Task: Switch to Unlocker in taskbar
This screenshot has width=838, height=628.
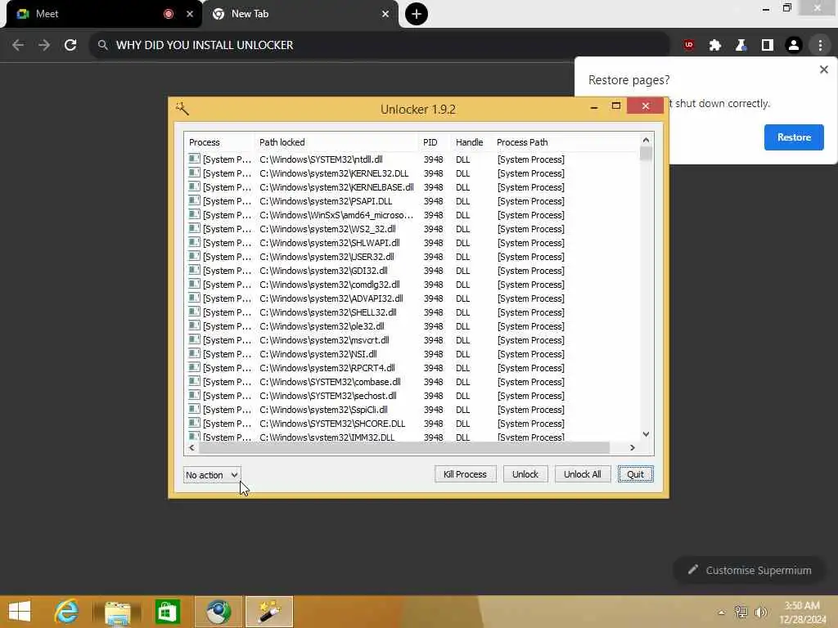Action: coord(269,612)
